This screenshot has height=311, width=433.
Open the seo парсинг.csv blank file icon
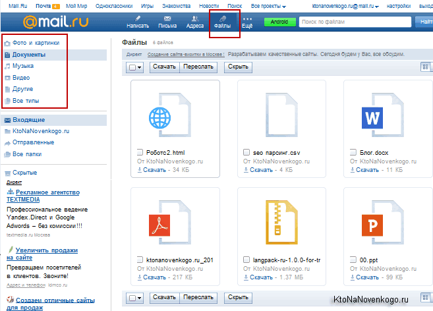point(281,115)
